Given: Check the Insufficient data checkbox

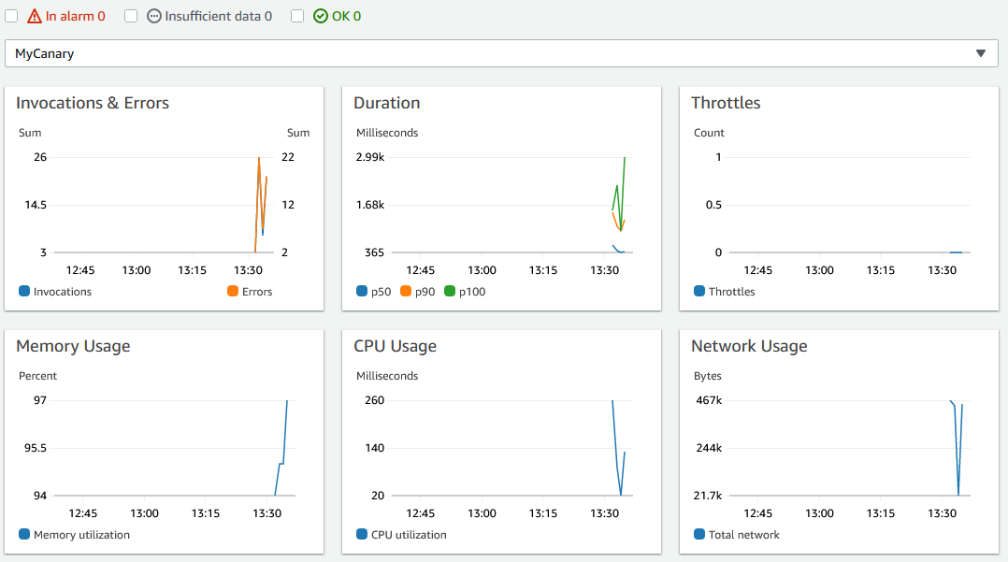Looking at the screenshot, I should coord(130,15).
